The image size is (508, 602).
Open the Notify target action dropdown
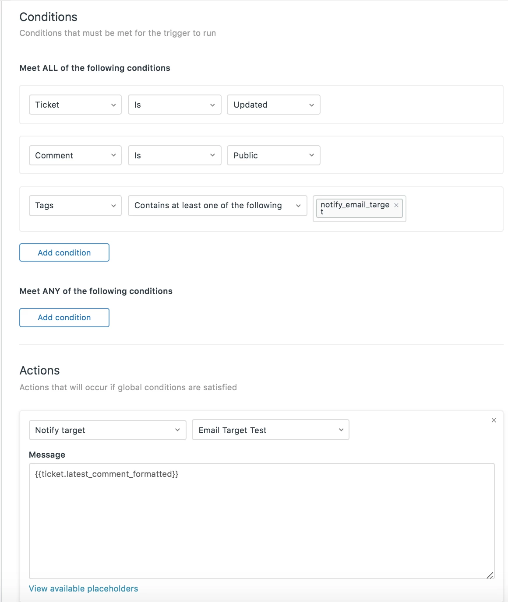pos(107,430)
